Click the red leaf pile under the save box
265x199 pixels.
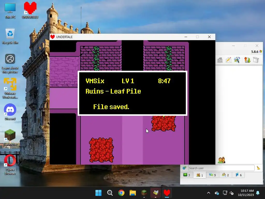click(x=164, y=124)
